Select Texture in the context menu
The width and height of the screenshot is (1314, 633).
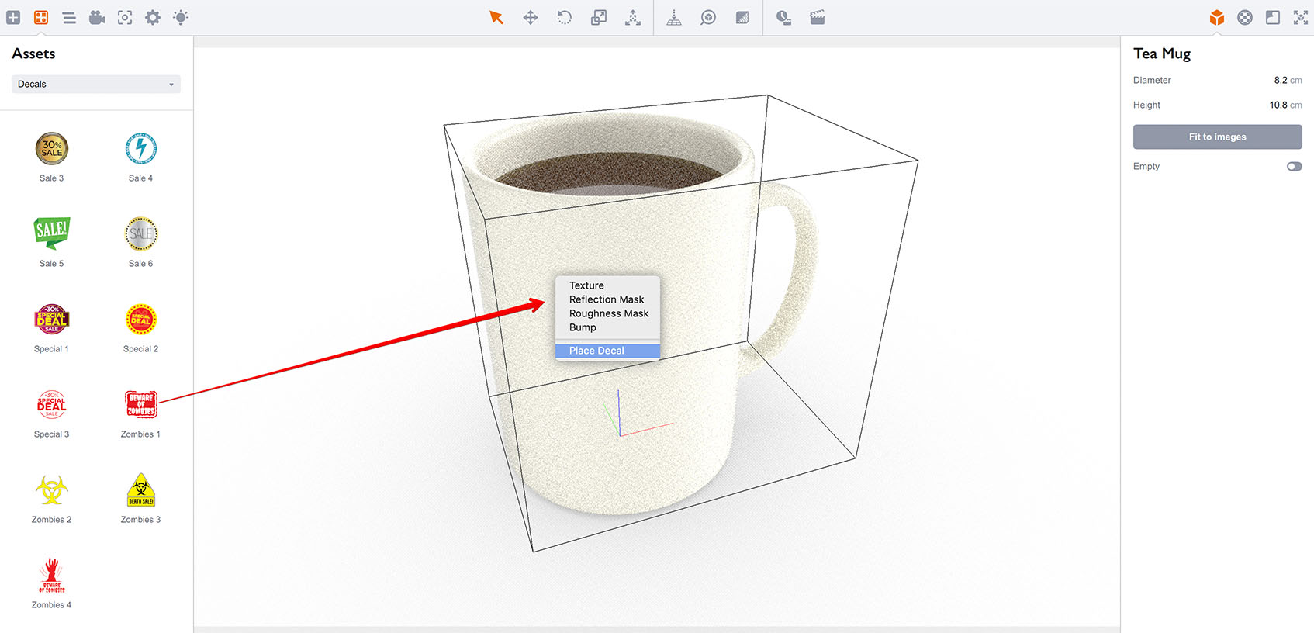click(x=586, y=285)
